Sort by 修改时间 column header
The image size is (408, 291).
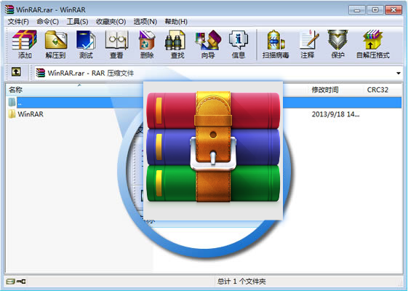pyautogui.click(x=325, y=89)
